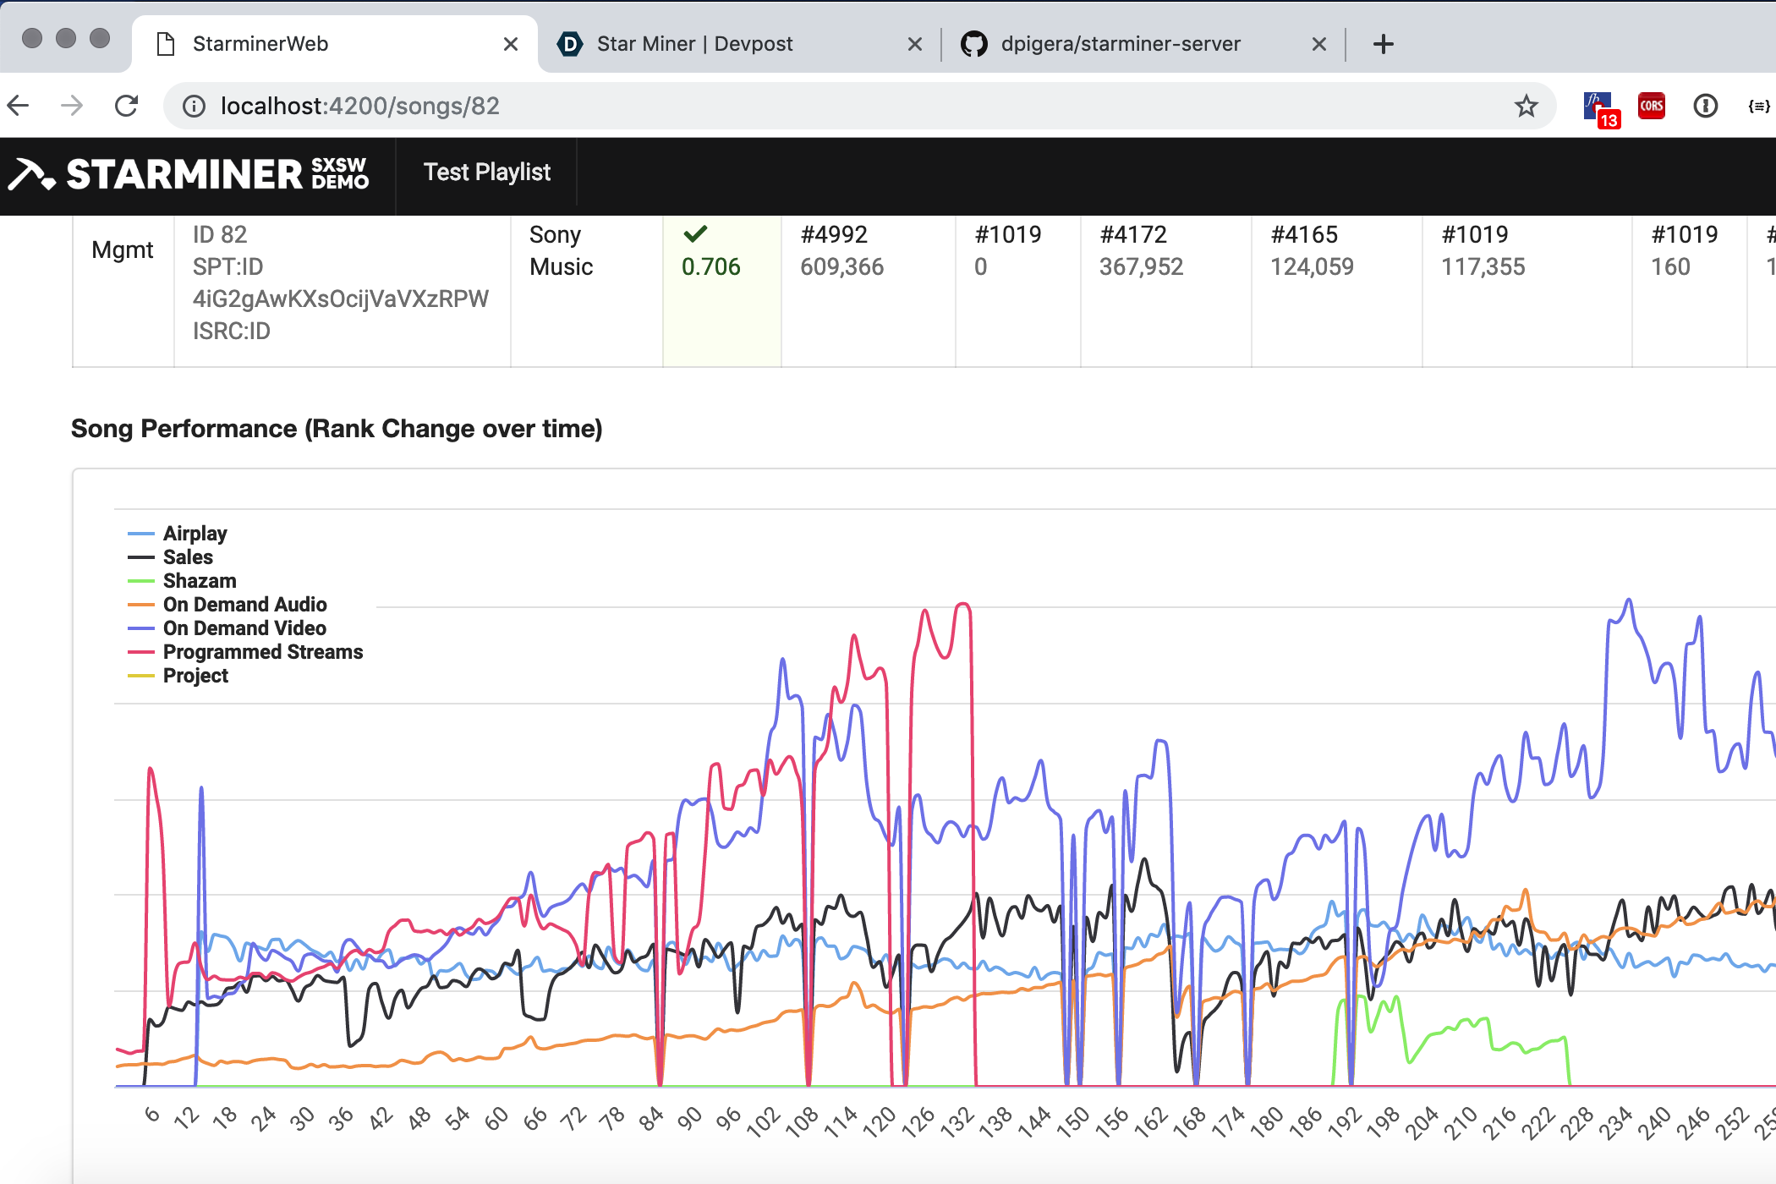Click the On Demand Video color line swatch

(140, 628)
